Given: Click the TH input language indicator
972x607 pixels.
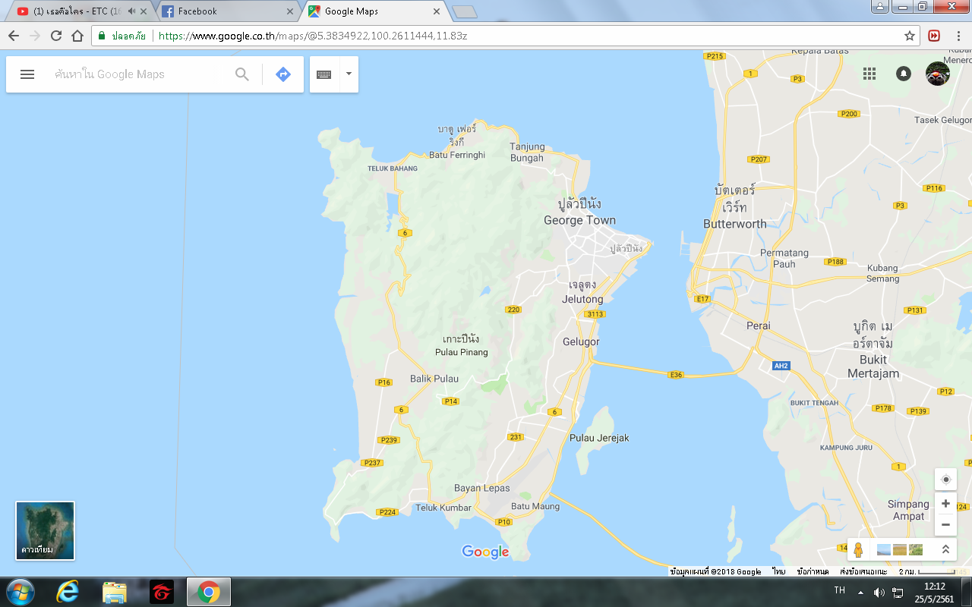Looking at the screenshot, I should click(839, 590).
